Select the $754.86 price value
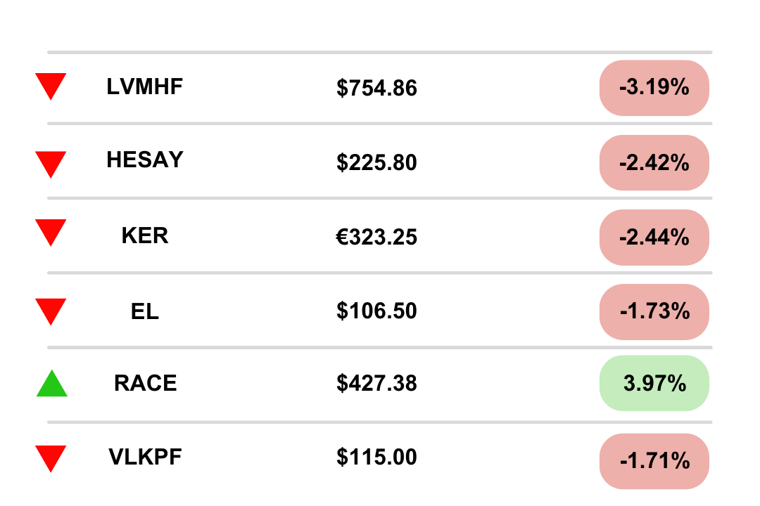The height and width of the screenshot is (506, 760). point(376,88)
